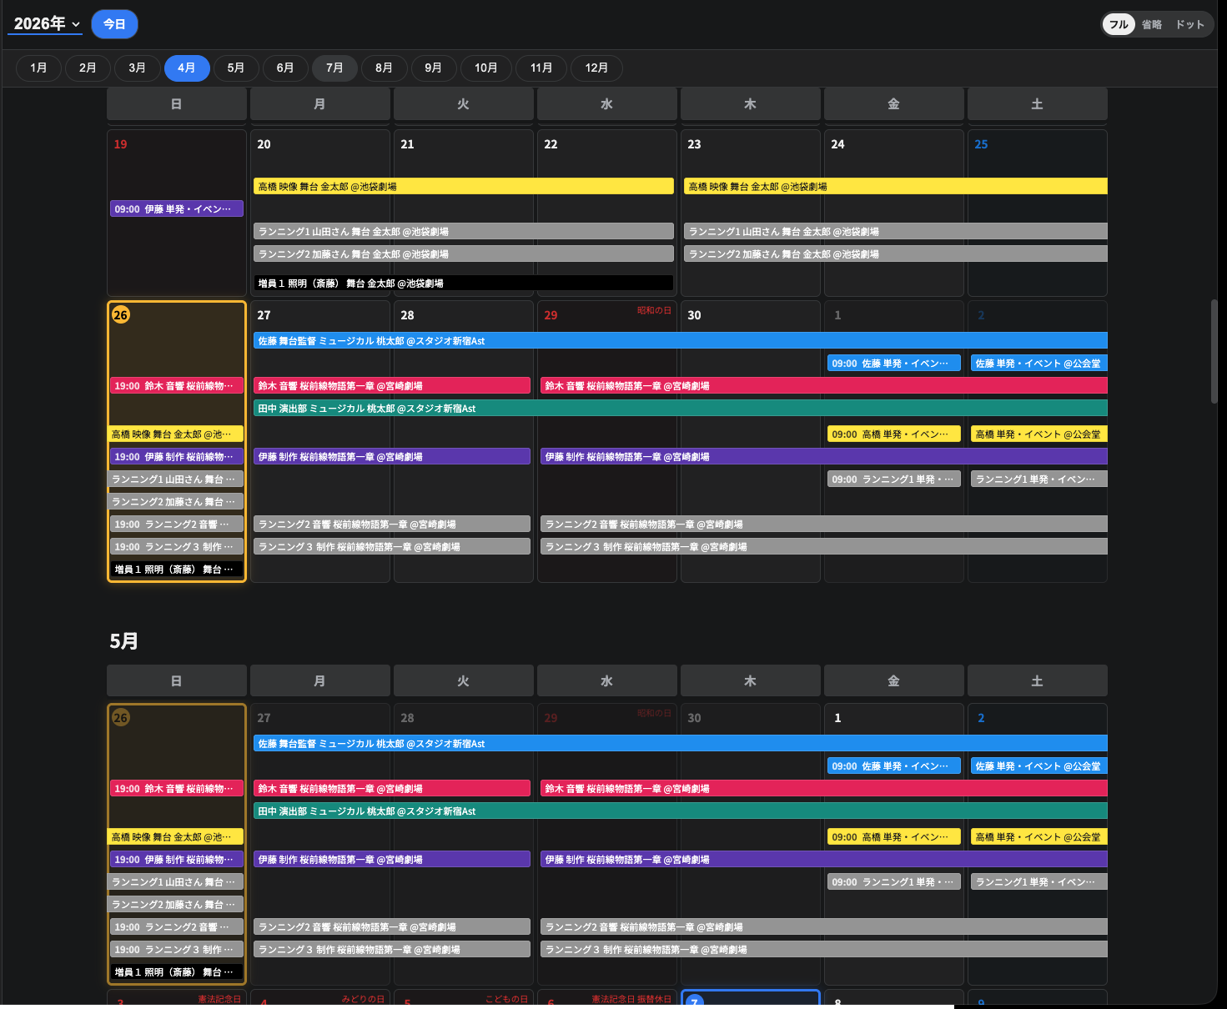Open red 鈴木 音響 bar starting April 27
Screen dimensions: 1227x1009
(x=392, y=385)
